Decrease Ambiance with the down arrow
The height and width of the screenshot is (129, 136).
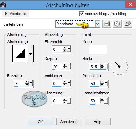point(65,85)
